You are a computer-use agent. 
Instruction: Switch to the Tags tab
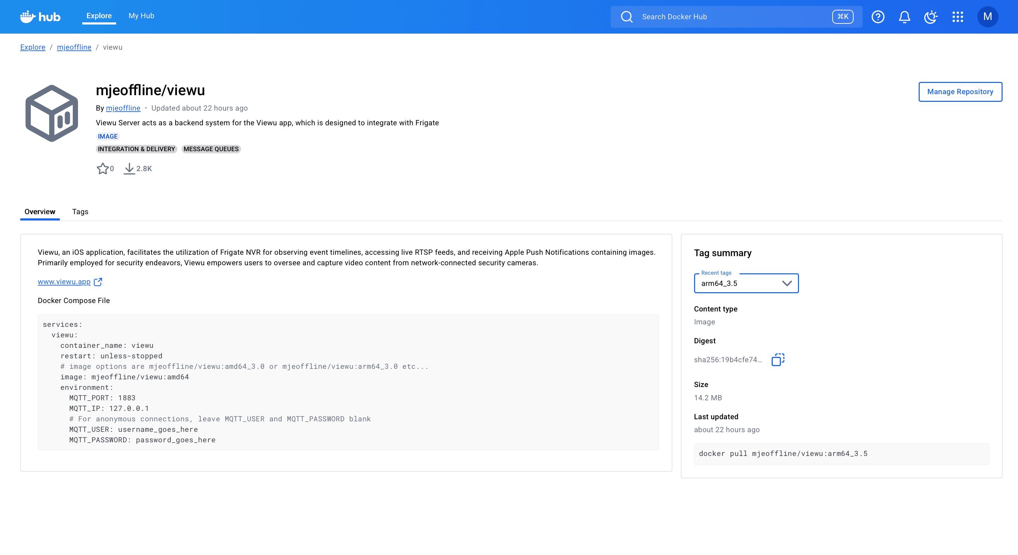(x=80, y=211)
